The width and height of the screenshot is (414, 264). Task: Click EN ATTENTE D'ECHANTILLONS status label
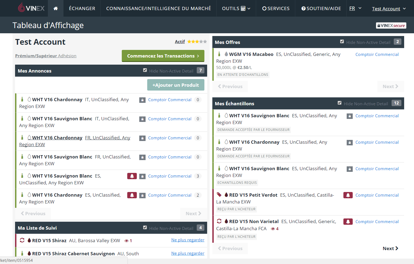coord(243,75)
